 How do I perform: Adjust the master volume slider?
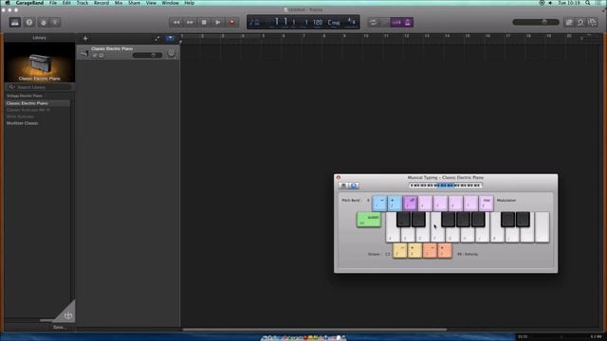pyautogui.click(x=536, y=23)
